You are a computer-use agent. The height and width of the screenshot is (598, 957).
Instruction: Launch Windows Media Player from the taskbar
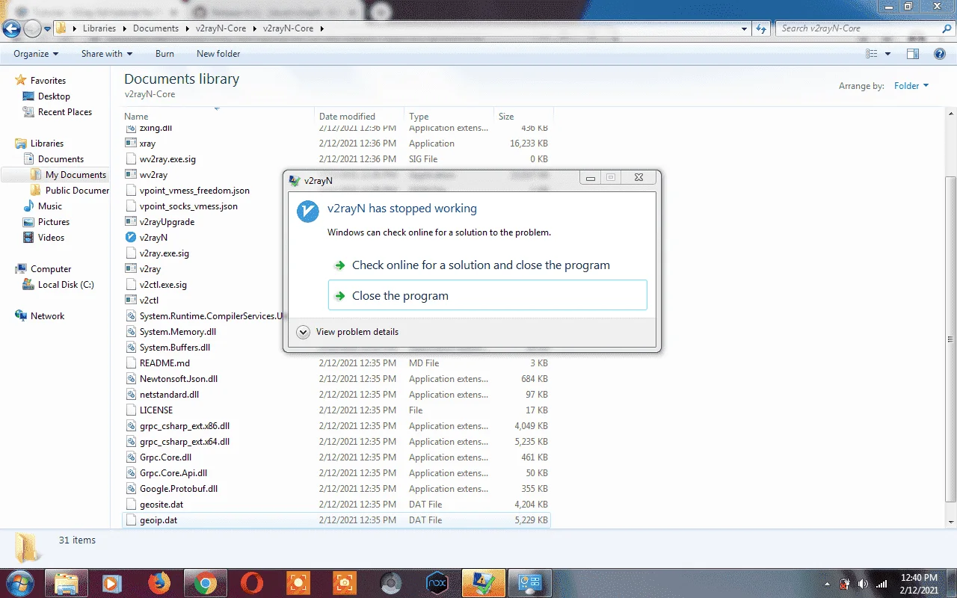pos(112,583)
